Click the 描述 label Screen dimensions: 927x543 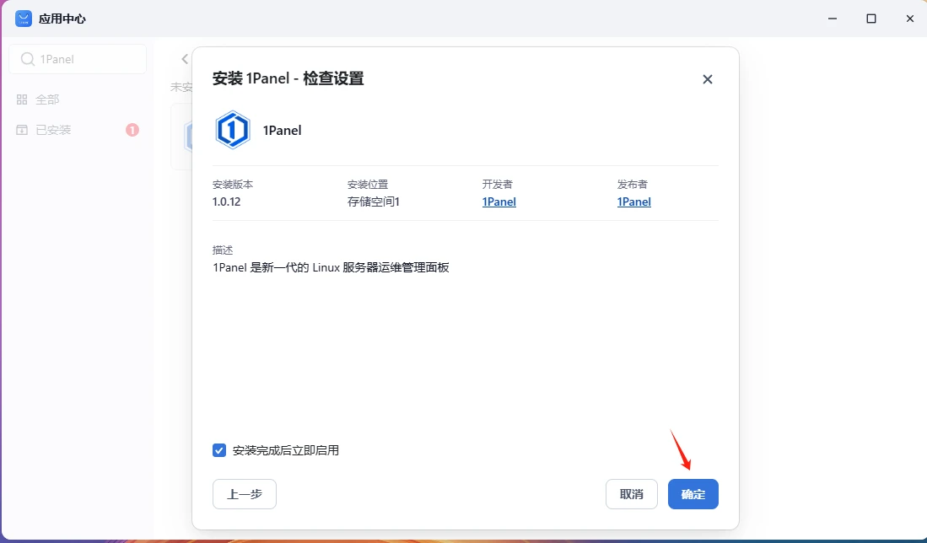click(223, 250)
